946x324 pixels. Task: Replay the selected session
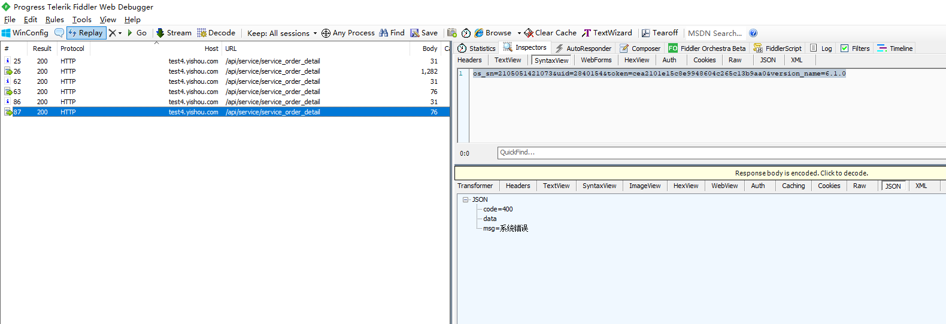[86, 33]
